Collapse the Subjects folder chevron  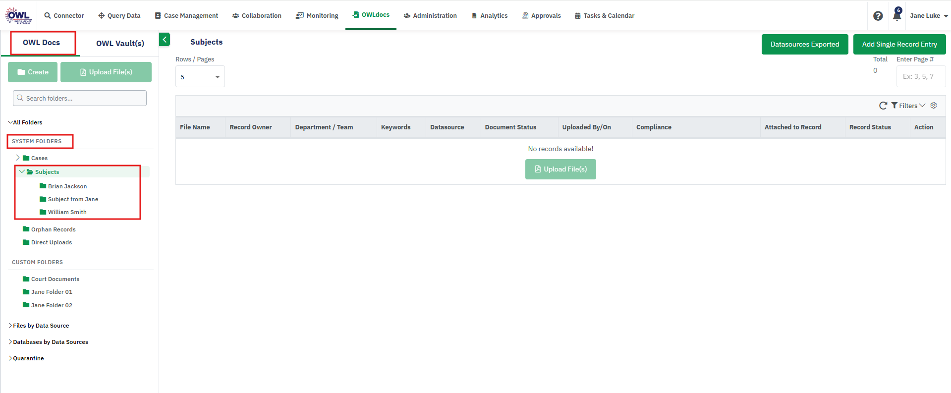click(x=21, y=171)
